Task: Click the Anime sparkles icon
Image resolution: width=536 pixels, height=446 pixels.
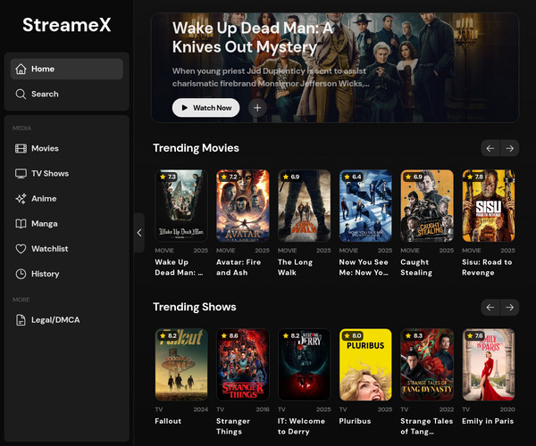Action: (x=21, y=199)
